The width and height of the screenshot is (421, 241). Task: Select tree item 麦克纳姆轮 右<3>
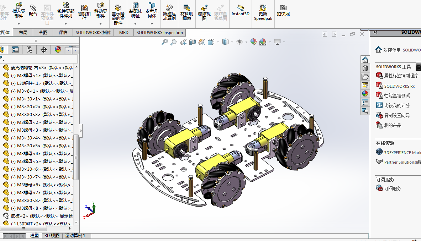(x=38, y=67)
